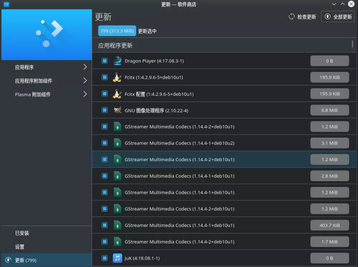Viewport: 358px width, 267px height.
Task: Click the highlighted GStreamer Multimedia Codecs name
Action: pyautogui.click(x=179, y=159)
